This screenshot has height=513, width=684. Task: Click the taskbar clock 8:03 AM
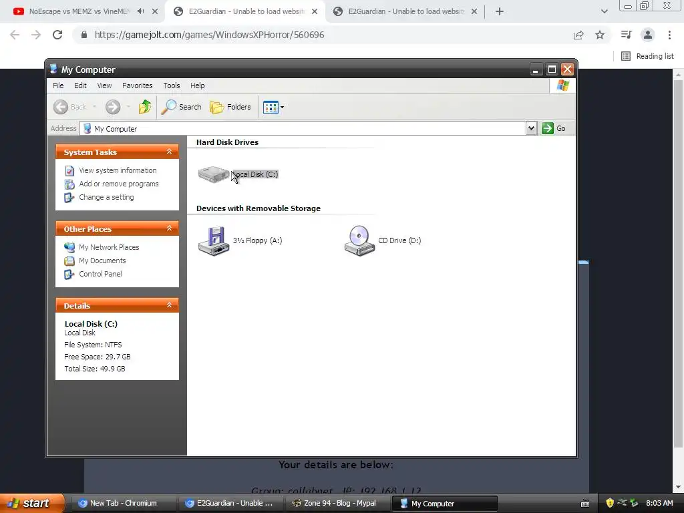(x=659, y=503)
